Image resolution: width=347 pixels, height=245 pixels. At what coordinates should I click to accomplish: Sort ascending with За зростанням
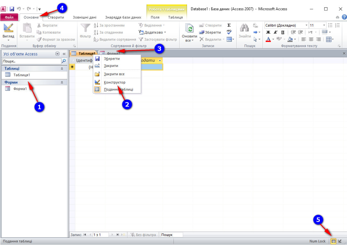(109, 25)
